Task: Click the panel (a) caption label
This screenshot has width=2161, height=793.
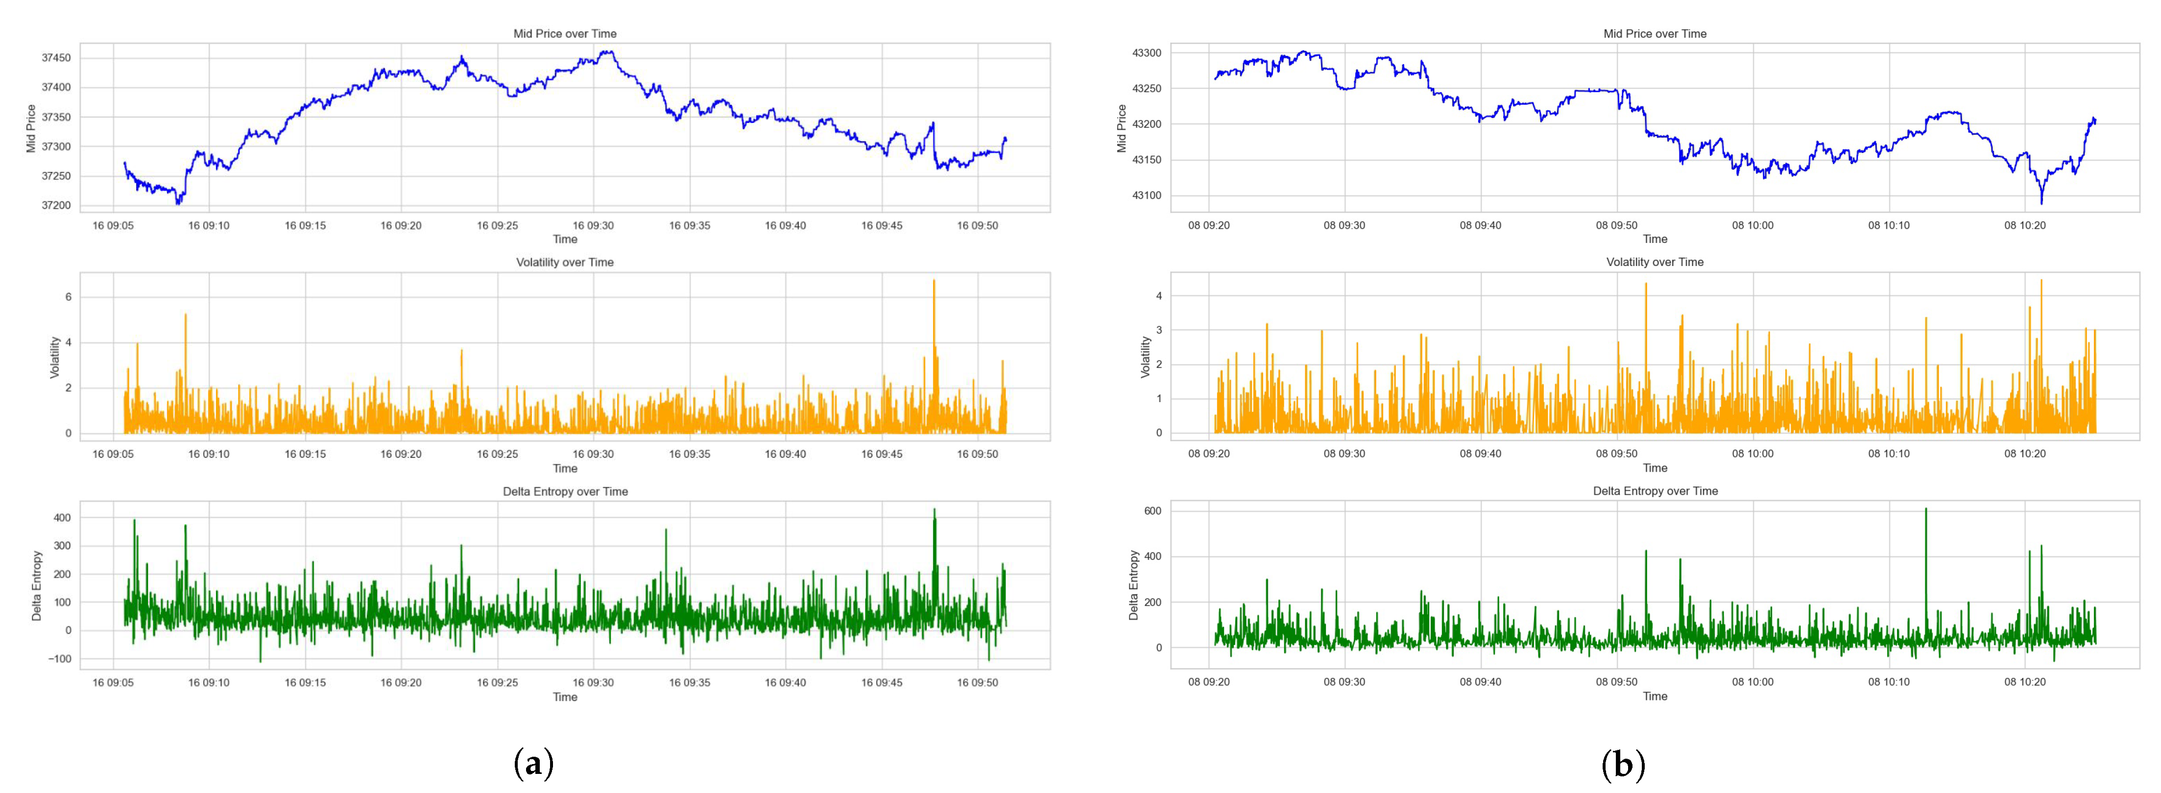Action: [x=533, y=765]
